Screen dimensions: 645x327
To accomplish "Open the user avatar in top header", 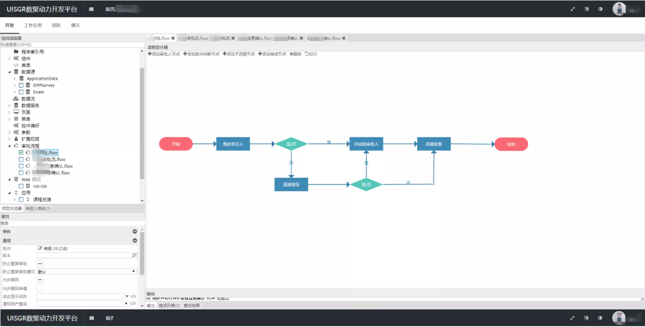I will pos(619,9).
